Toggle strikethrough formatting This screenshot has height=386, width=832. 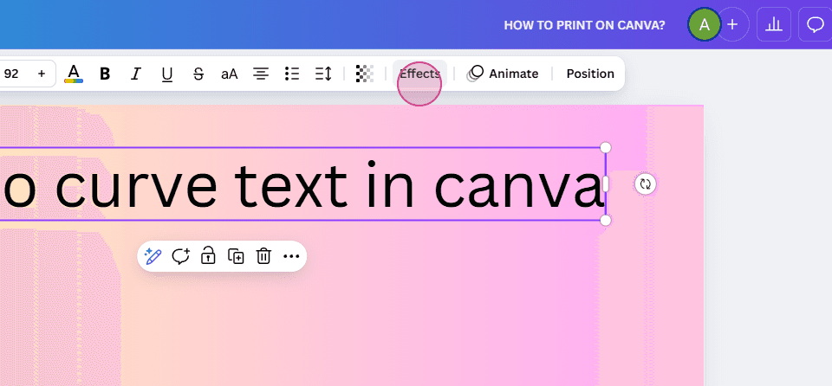198,74
